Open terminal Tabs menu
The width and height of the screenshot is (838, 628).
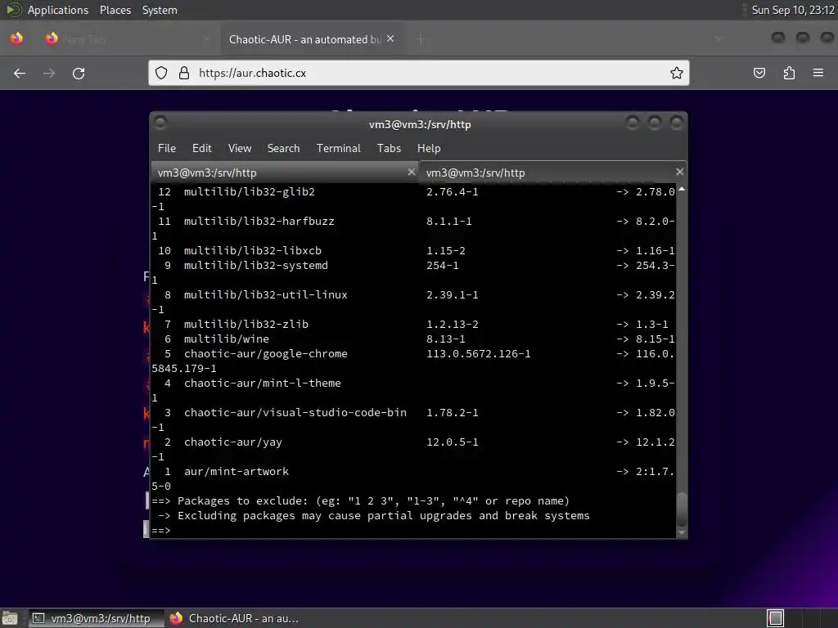pos(389,149)
